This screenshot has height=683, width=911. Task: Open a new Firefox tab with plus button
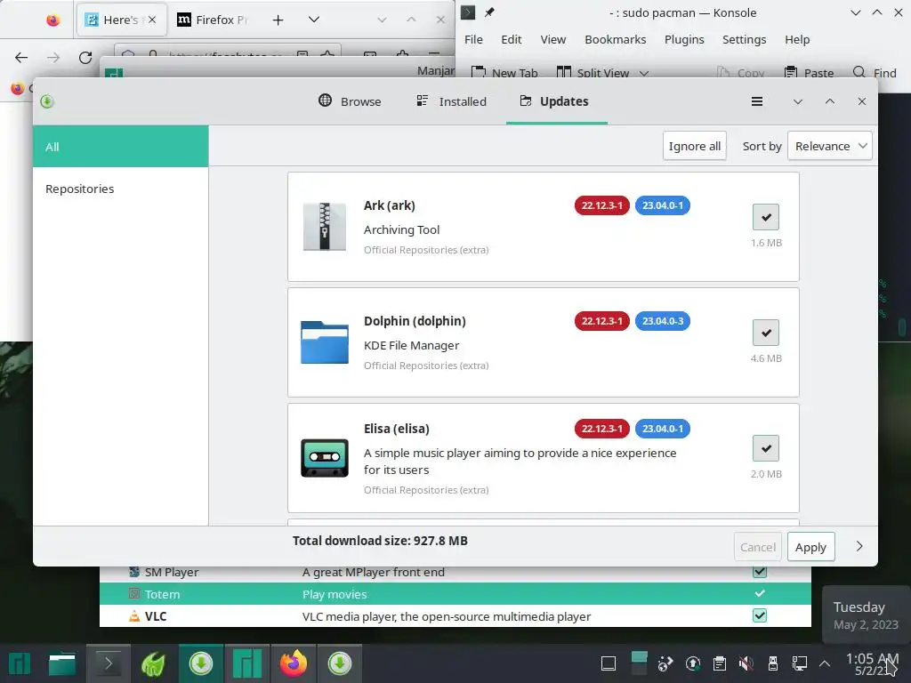tap(278, 20)
